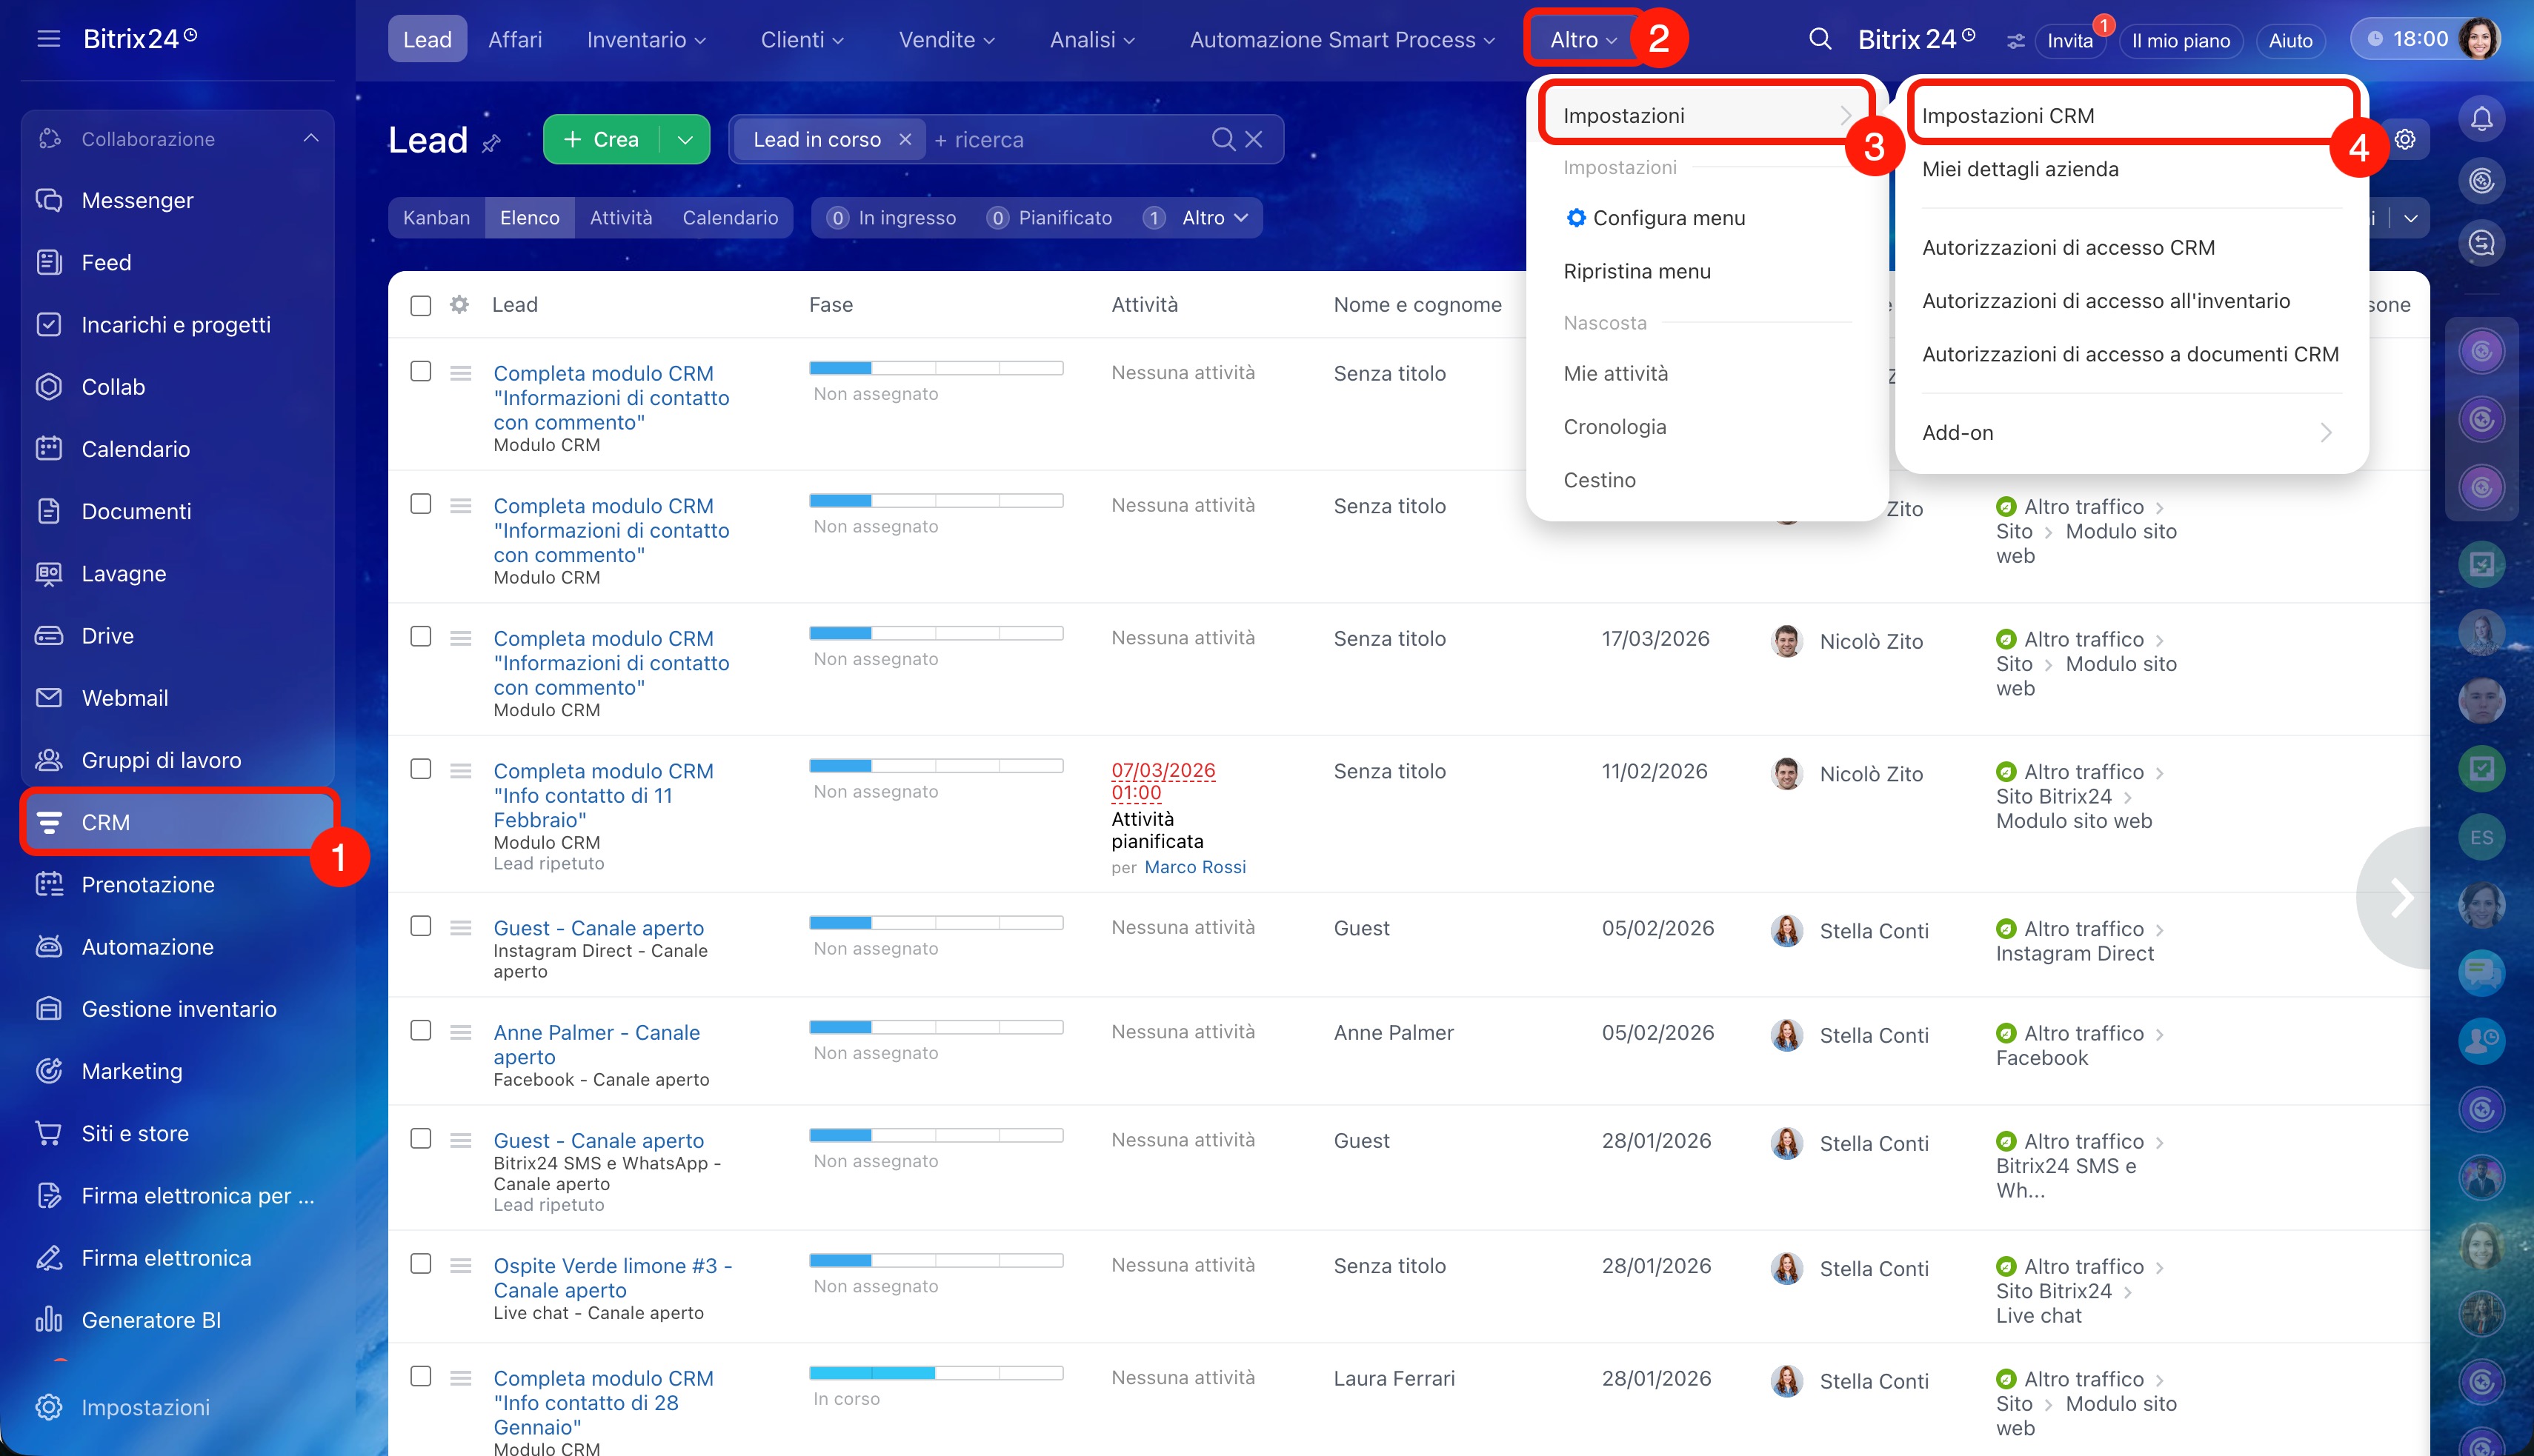Click the gear icon next to Configura menu

tap(1576, 218)
